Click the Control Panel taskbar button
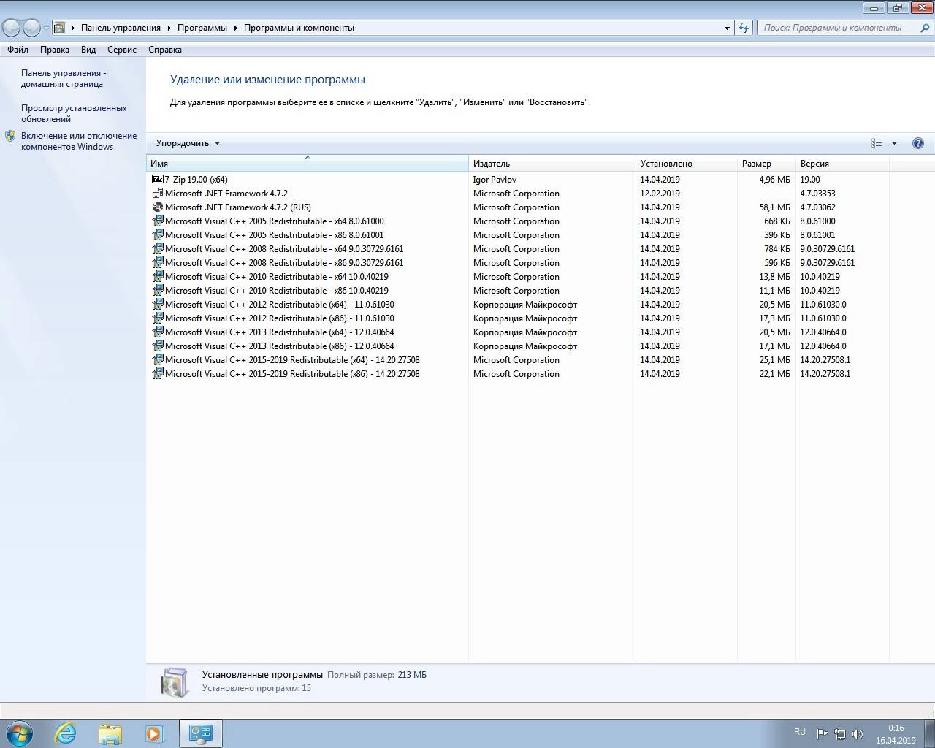The width and height of the screenshot is (935, 748). click(201, 733)
